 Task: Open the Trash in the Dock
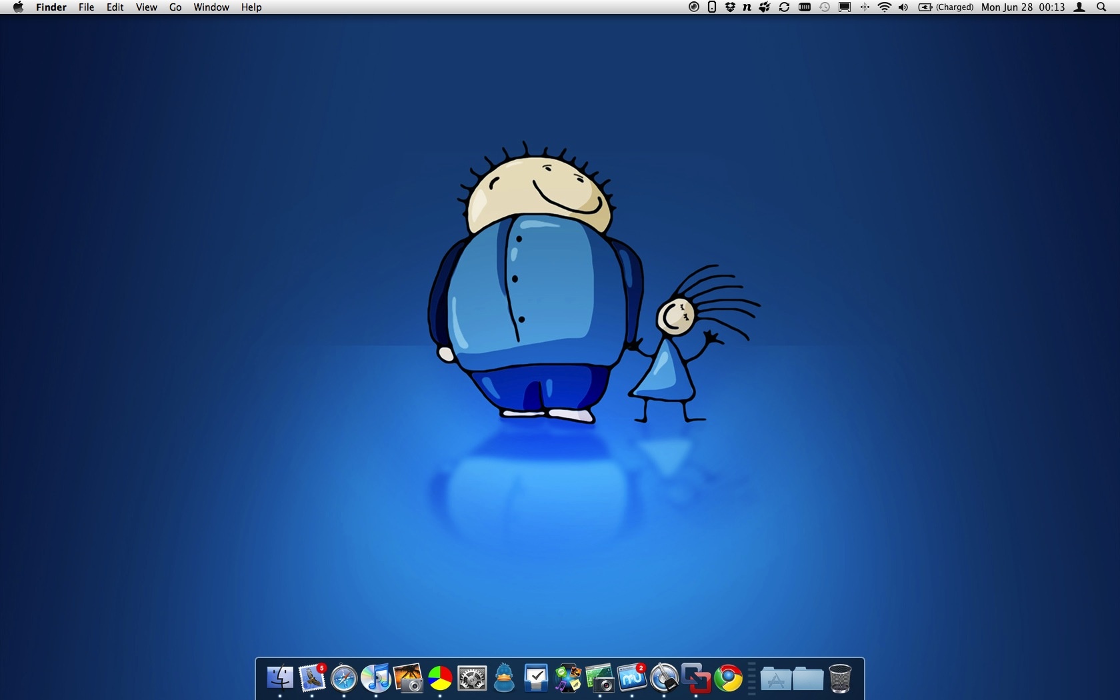pos(840,679)
